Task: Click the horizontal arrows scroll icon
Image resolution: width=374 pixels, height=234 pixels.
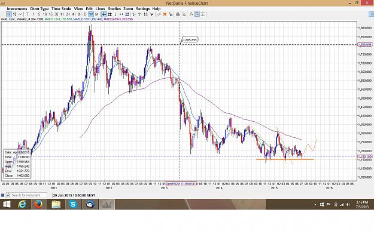Action: [121, 14]
